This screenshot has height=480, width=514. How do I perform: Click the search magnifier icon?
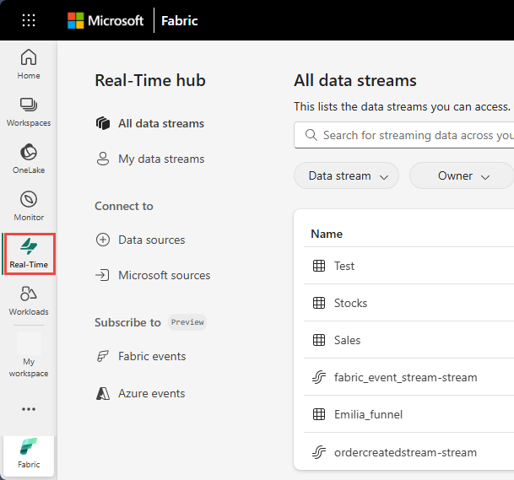tap(311, 135)
